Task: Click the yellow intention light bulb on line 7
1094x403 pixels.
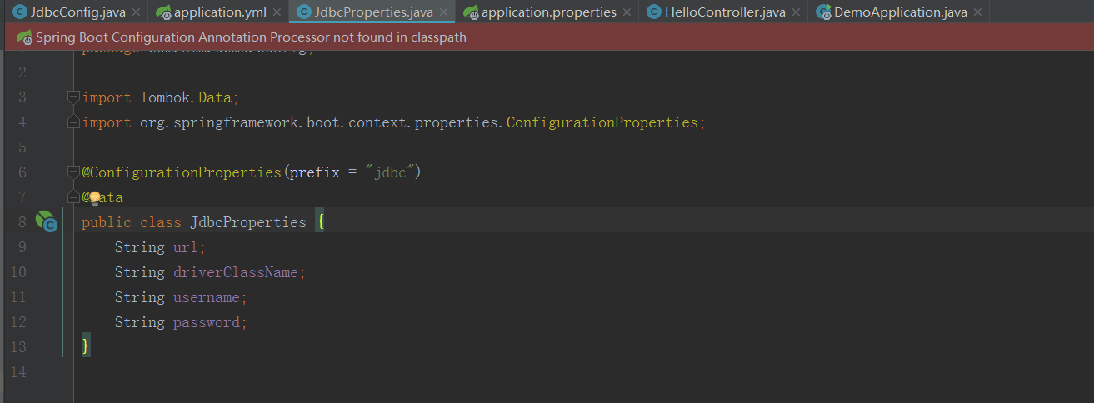Action: pyautogui.click(x=94, y=197)
